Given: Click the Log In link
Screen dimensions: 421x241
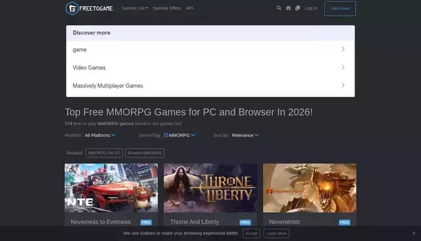Looking at the screenshot, I should pos(311,8).
